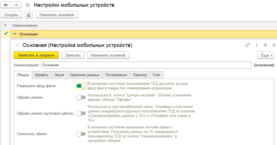The image size is (277, 145).
Task: Open the Хранение данных tab
Action: (x=85, y=75)
